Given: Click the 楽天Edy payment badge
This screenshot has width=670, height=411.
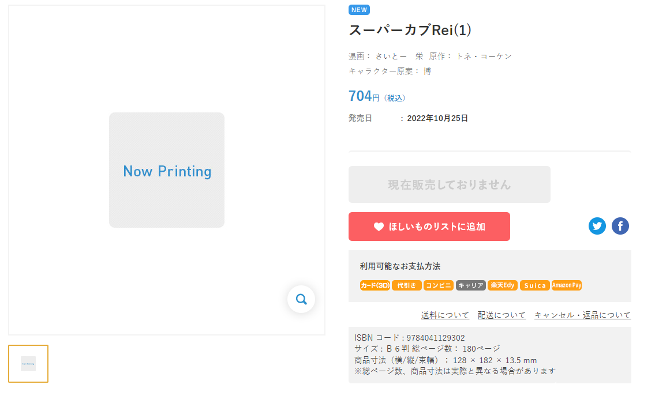Looking at the screenshot, I should click(503, 285).
